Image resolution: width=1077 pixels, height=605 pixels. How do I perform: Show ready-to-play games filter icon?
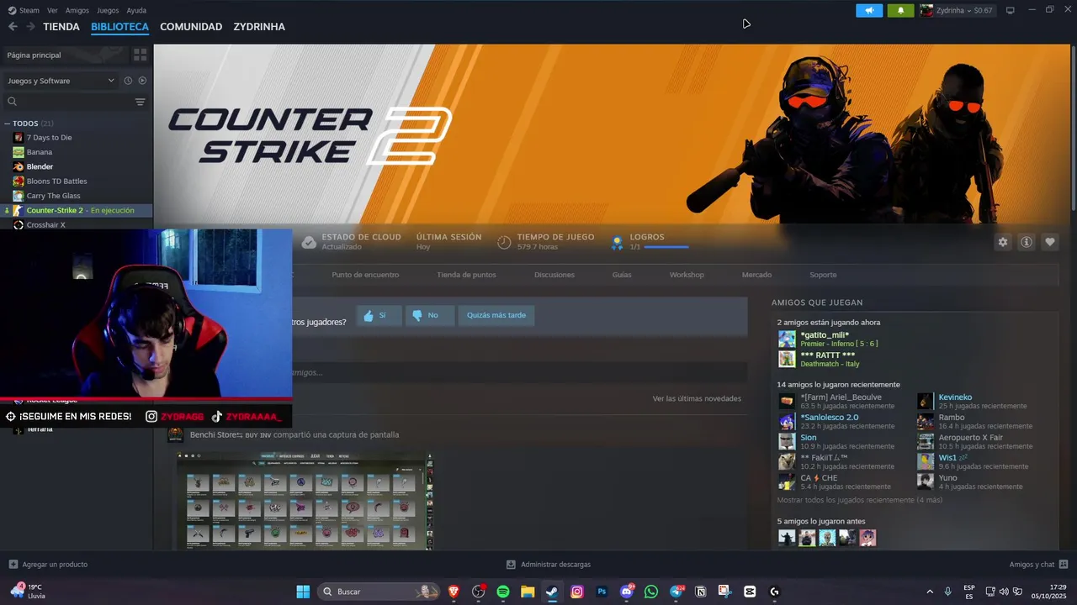pyautogui.click(x=142, y=81)
